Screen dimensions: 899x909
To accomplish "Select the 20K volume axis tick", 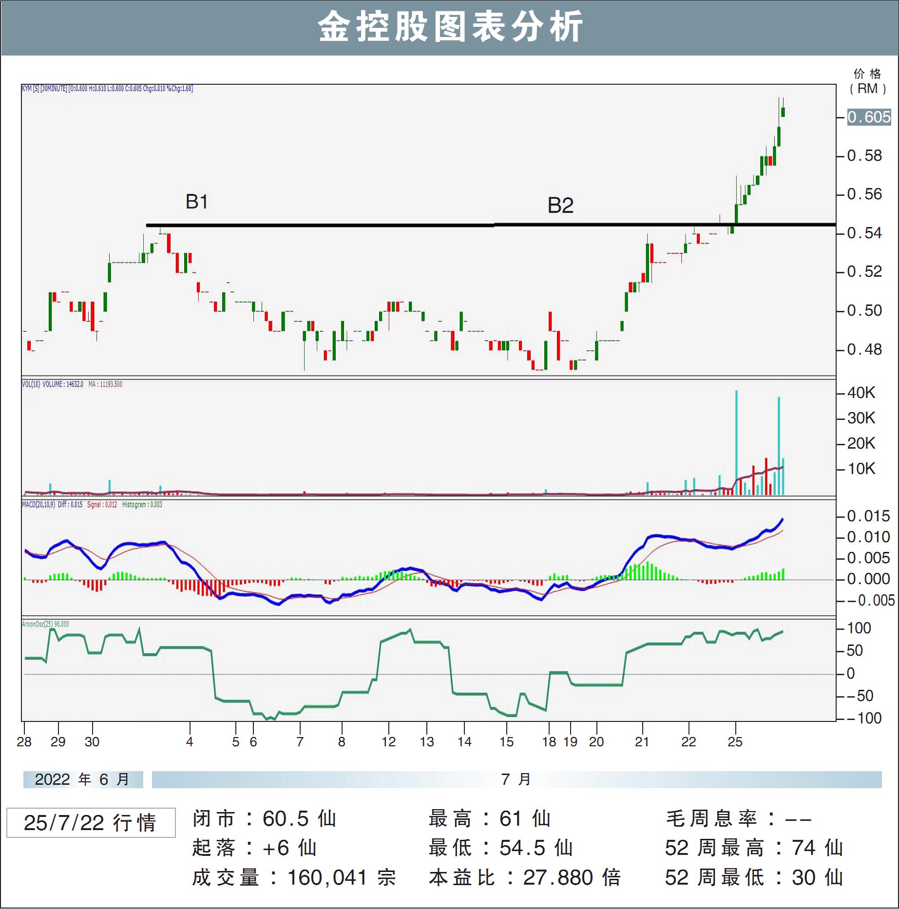I will [861, 443].
